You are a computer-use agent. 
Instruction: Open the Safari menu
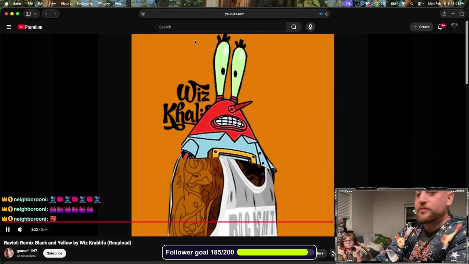coord(18,4)
